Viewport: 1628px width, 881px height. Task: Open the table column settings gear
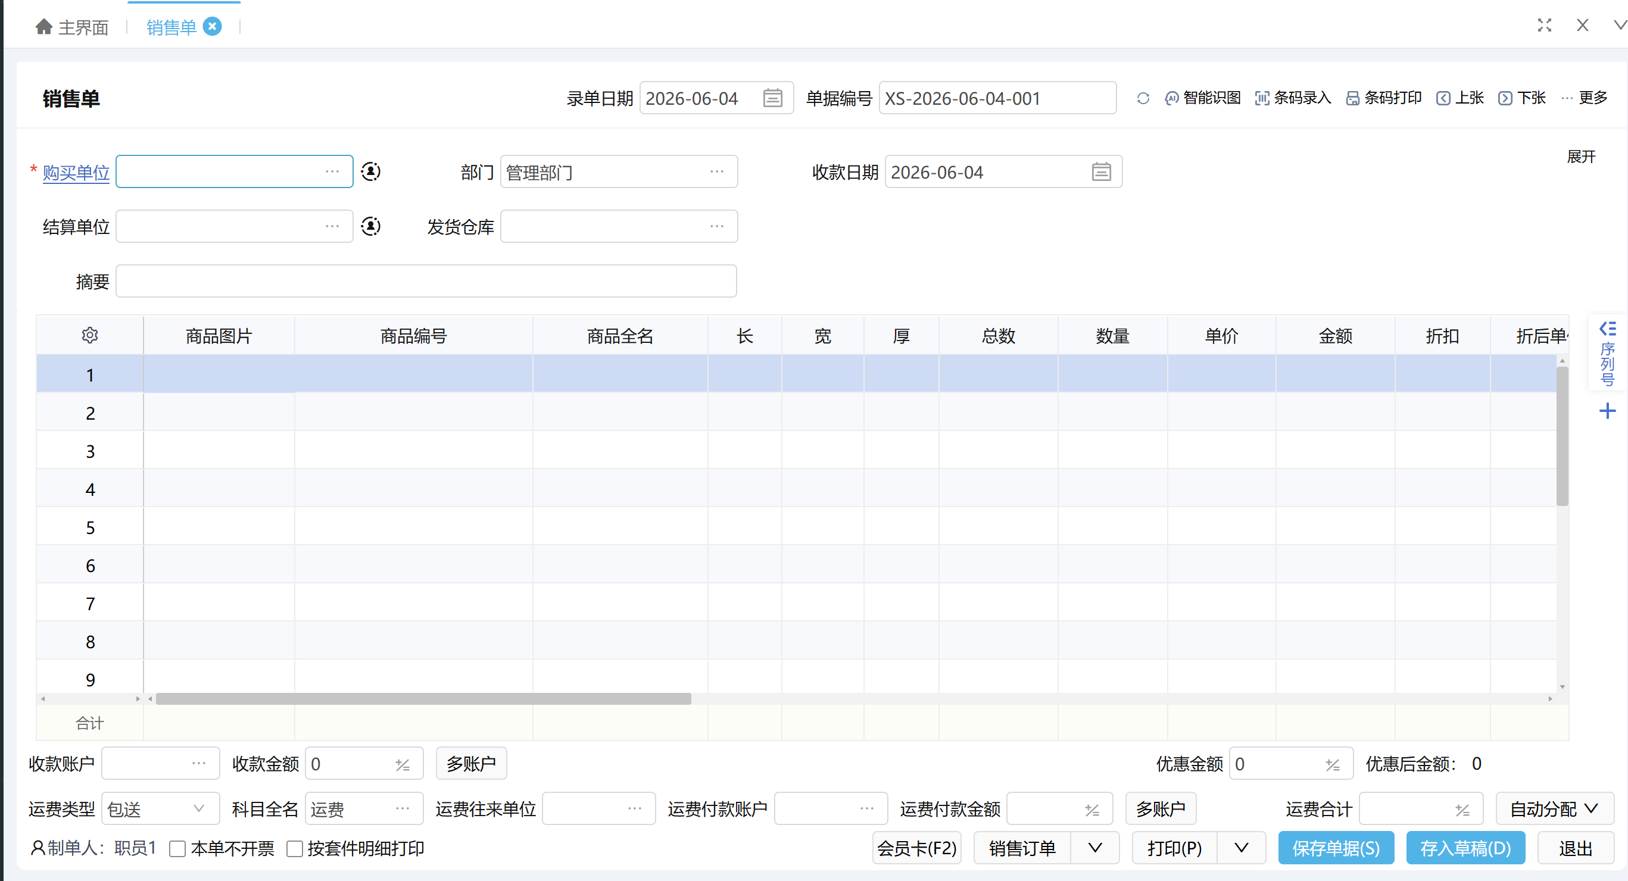tap(90, 335)
